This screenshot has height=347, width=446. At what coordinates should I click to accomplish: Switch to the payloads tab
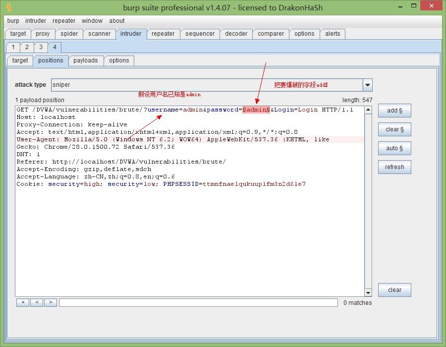point(86,60)
